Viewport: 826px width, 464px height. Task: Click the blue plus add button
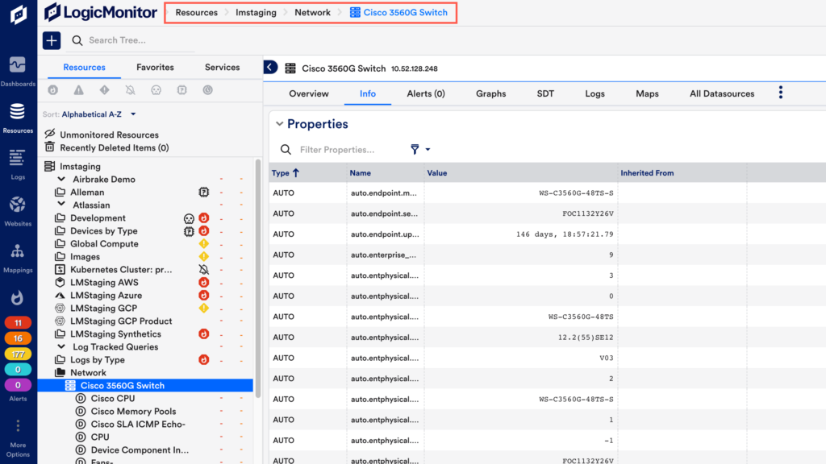coord(52,40)
